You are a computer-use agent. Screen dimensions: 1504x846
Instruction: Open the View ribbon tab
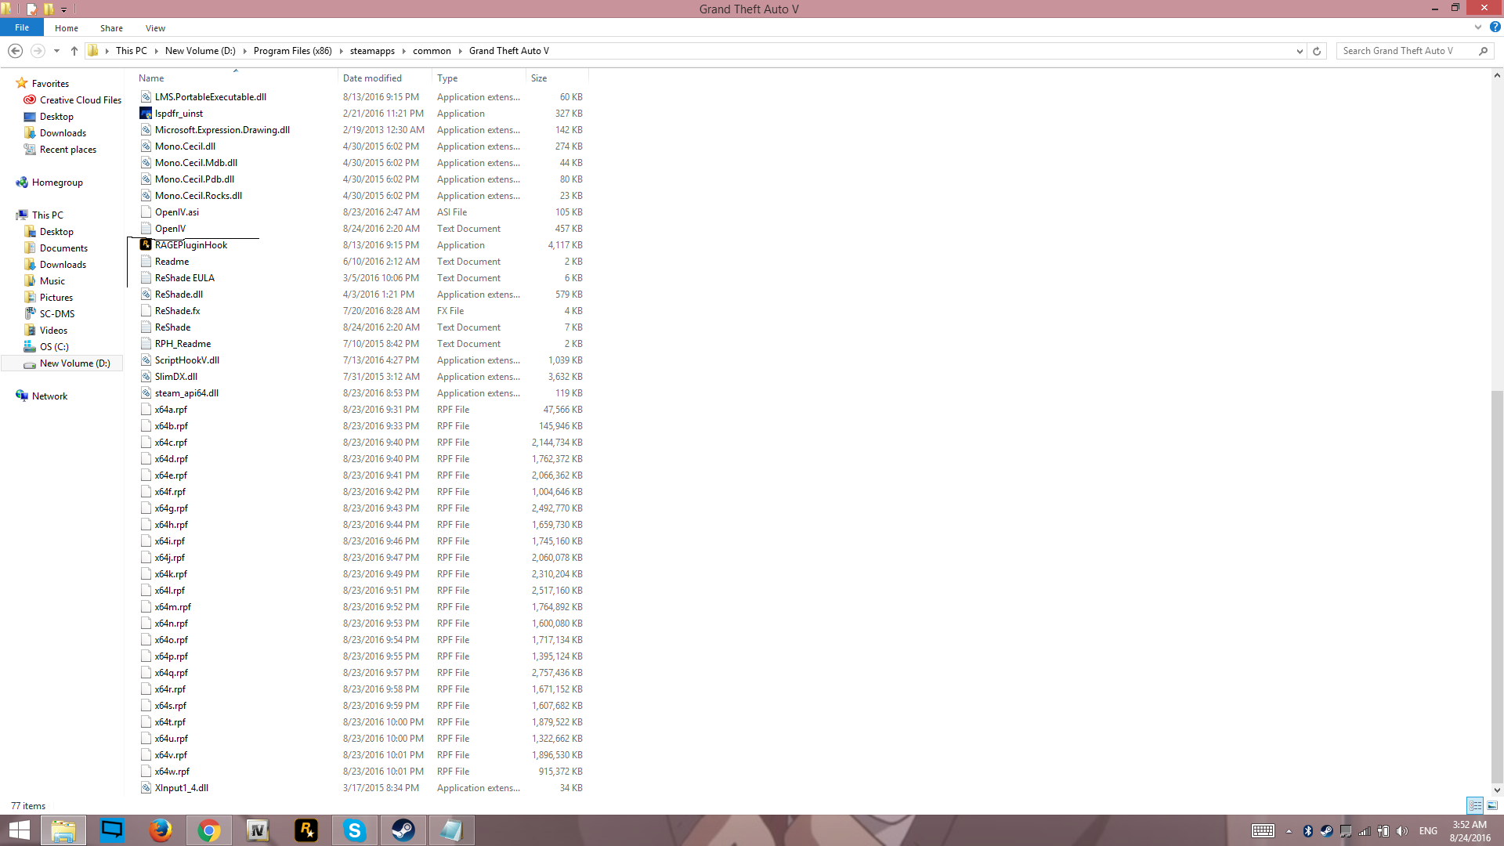[x=155, y=28]
